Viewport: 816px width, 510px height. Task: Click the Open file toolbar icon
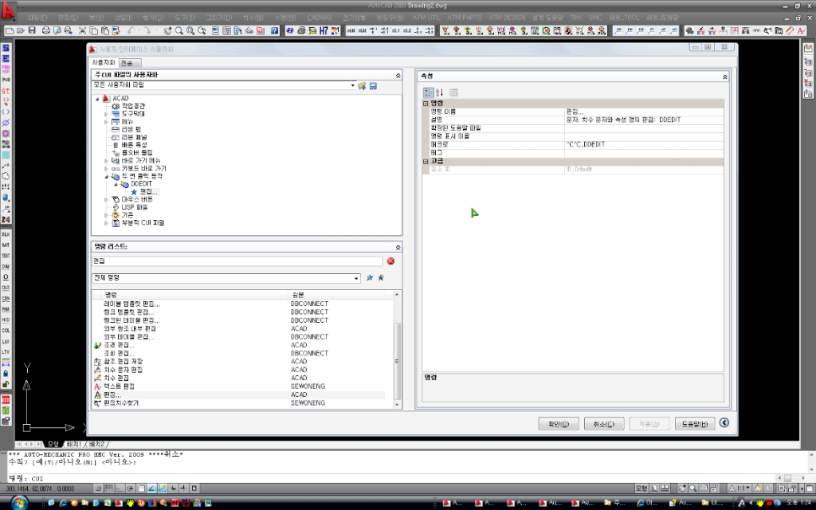point(20,31)
